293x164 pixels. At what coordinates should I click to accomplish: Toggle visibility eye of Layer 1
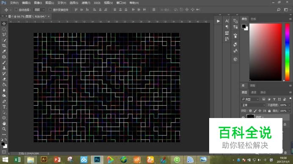coord(243,117)
